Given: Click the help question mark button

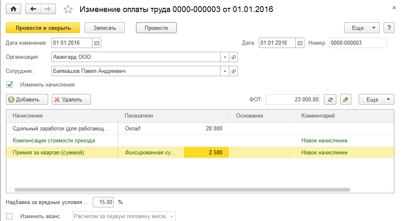Looking at the screenshot, I should (x=389, y=28).
